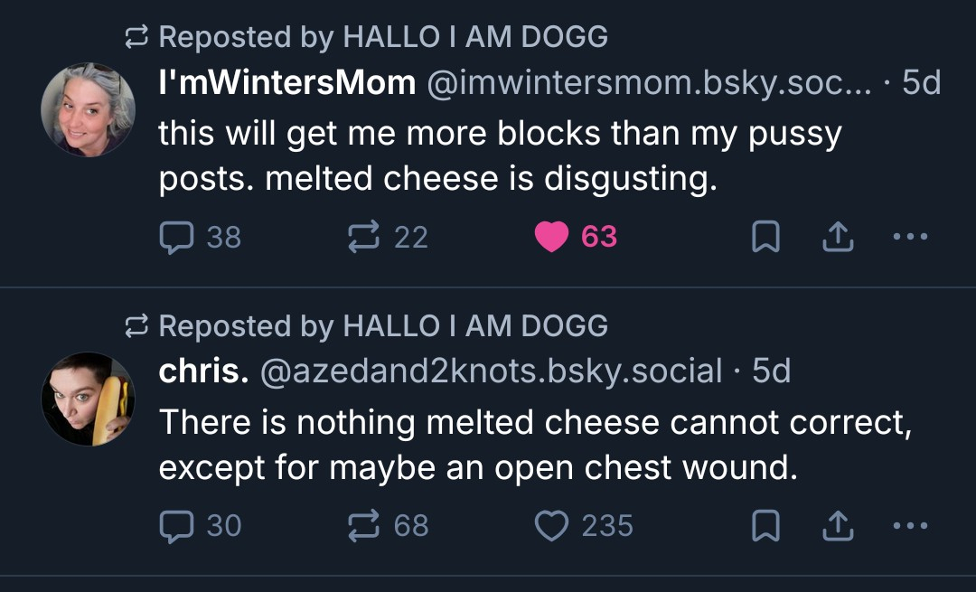Open chris.'s profile avatar

[x=88, y=399]
